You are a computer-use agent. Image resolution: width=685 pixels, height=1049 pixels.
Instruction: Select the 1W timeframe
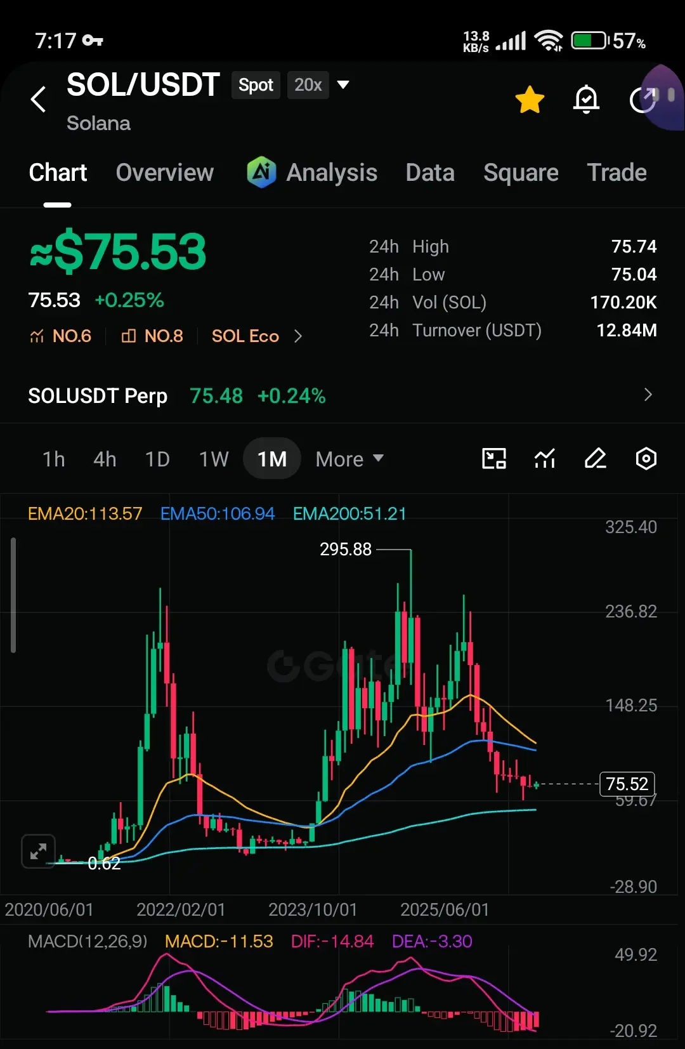click(214, 459)
